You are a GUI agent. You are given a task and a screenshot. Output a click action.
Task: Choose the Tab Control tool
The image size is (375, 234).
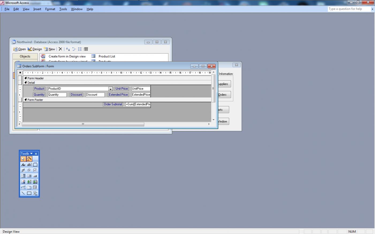tap(29, 188)
